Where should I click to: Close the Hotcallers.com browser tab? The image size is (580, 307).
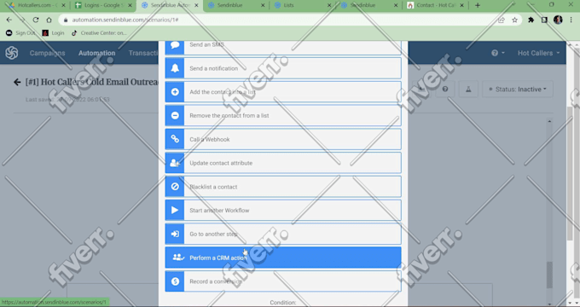pyautogui.click(x=63, y=5)
